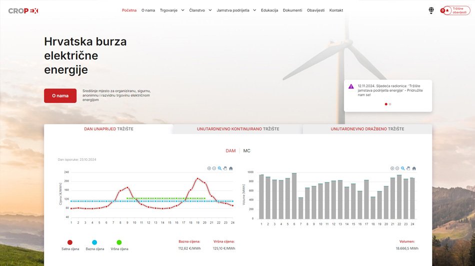Click the red O nama button
This screenshot has width=475, height=266.
tap(60, 96)
